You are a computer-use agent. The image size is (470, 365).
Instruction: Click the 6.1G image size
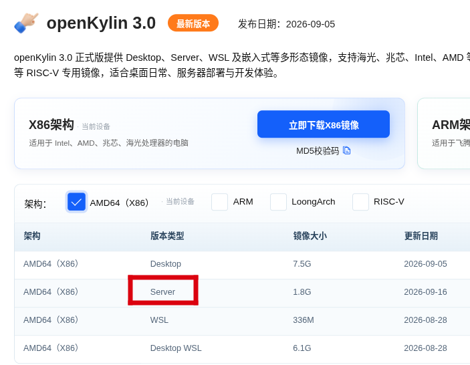click(x=302, y=348)
